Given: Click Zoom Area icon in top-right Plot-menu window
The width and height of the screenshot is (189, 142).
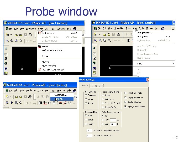Looking at the screenshot, I should (x=105, y=40).
